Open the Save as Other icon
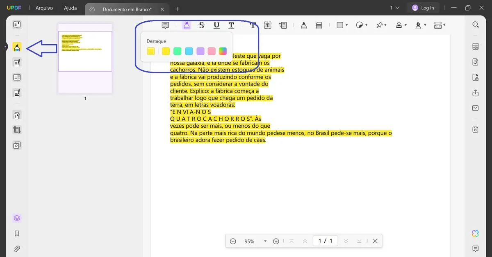This screenshot has width=492, height=257. 476,130
